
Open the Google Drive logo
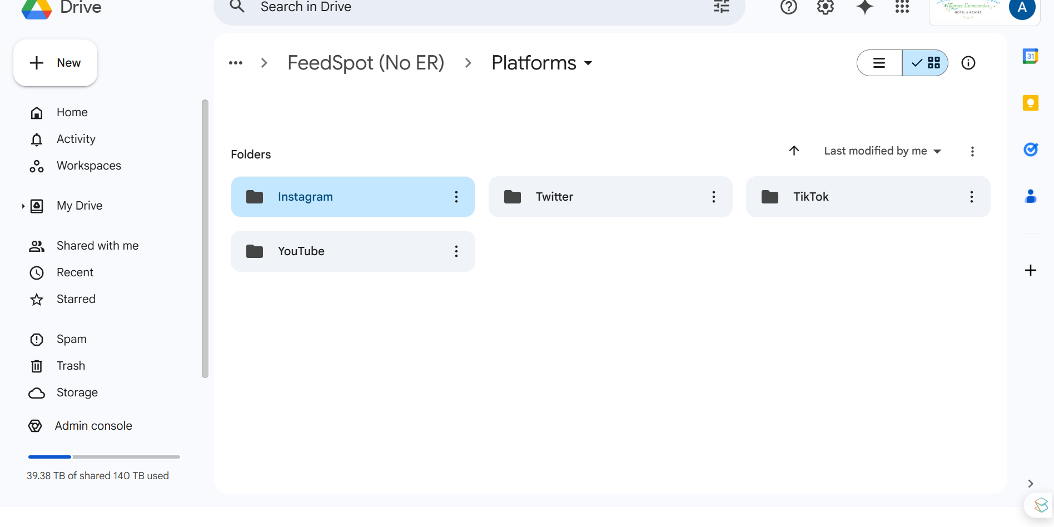click(x=37, y=9)
